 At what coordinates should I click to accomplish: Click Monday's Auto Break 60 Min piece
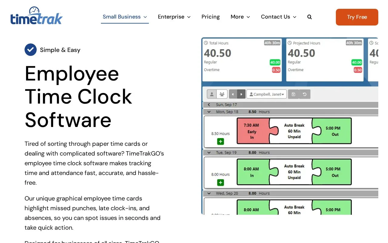pyautogui.click(x=294, y=131)
